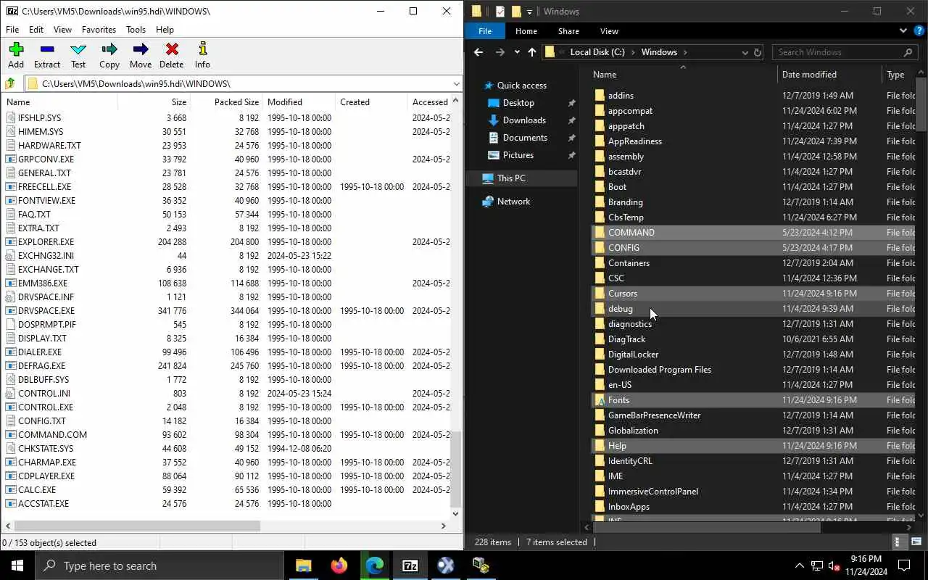
Task: Click the Extract icon in 7-Zip
Action: [x=47, y=55]
